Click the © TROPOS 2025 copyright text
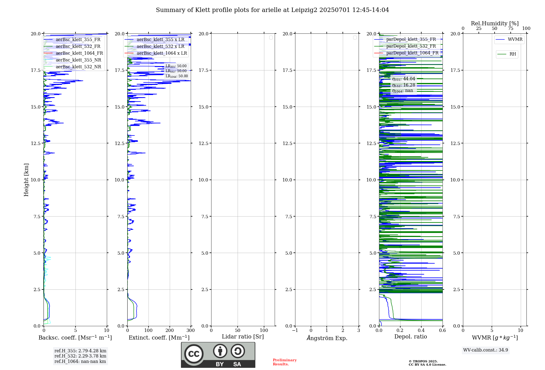This screenshot has width=545, height=370. tap(423, 362)
